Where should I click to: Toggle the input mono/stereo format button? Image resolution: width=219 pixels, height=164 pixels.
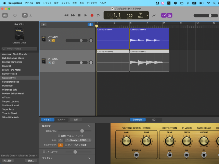pyautogui.click(x=61, y=140)
